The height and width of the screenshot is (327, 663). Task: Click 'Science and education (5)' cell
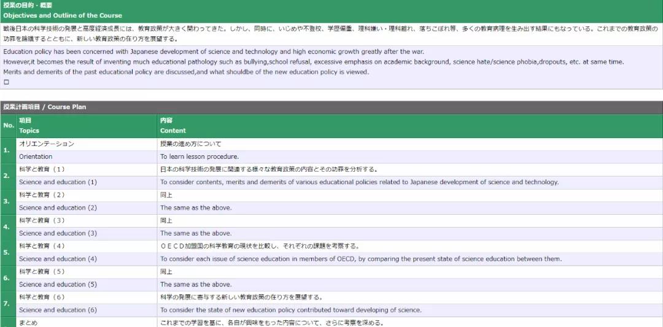[x=87, y=284]
